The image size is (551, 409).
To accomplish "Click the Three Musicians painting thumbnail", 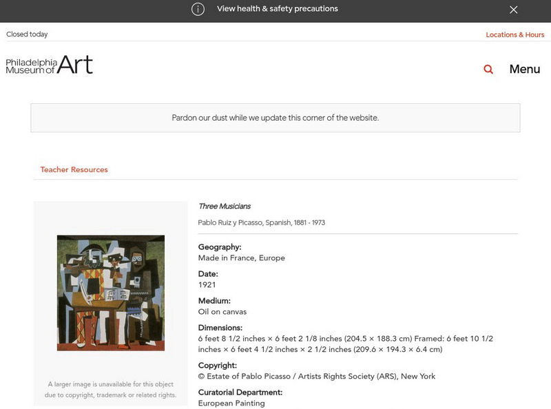I will coord(111,293).
